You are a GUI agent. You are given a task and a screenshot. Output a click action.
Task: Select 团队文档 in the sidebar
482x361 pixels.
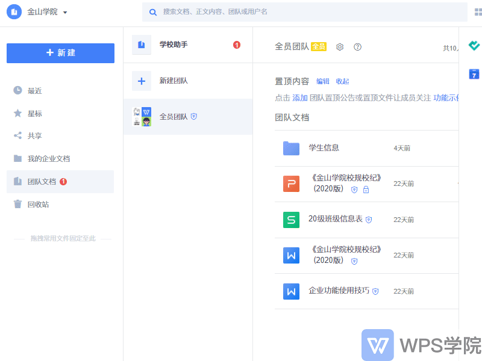click(x=60, y=182)
